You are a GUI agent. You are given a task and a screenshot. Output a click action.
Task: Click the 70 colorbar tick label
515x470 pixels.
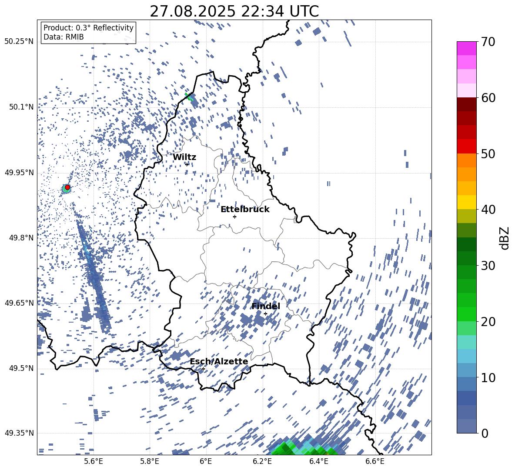pyautogui.click(x=488, y=42)
